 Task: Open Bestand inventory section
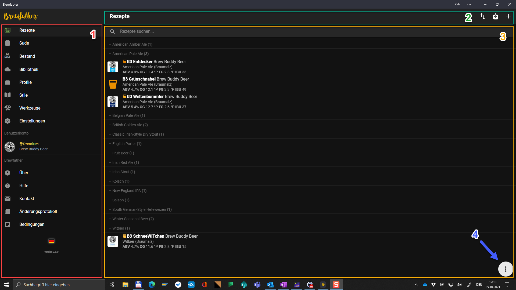27,56
